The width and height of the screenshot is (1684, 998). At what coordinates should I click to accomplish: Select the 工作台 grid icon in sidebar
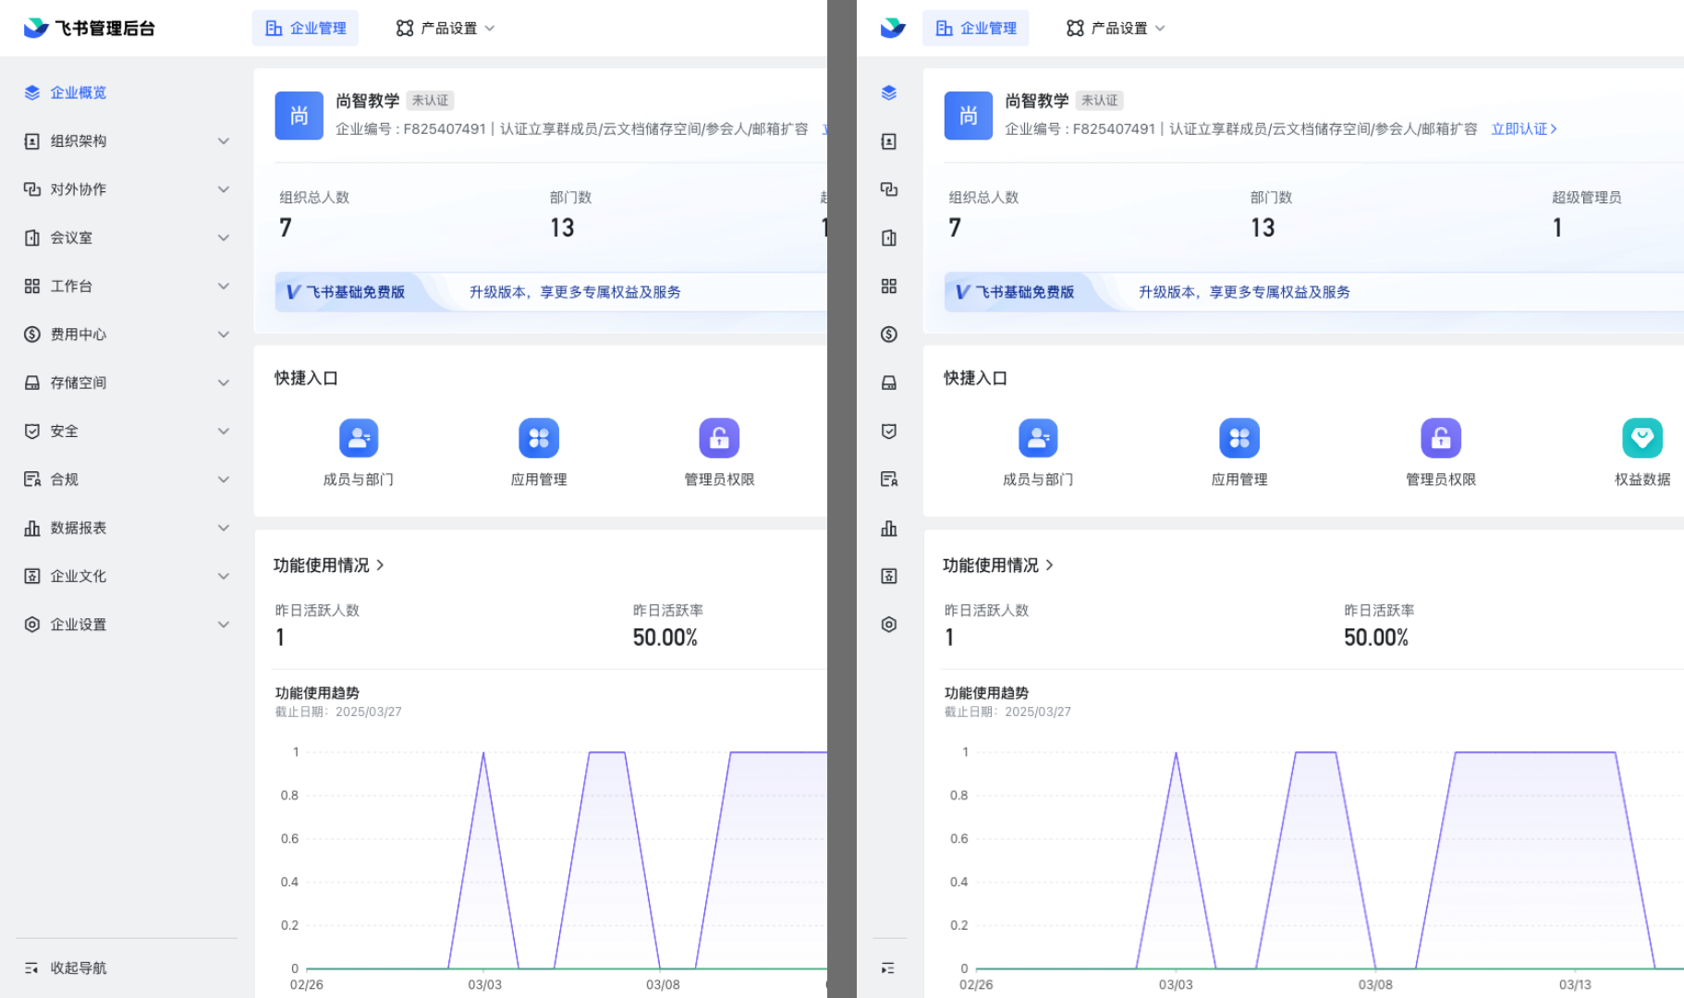tap(31, 286)
